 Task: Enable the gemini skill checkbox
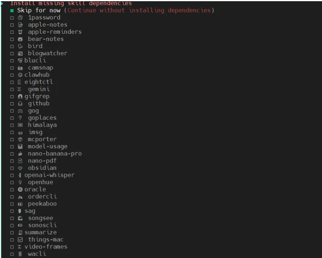click(12, 89)
